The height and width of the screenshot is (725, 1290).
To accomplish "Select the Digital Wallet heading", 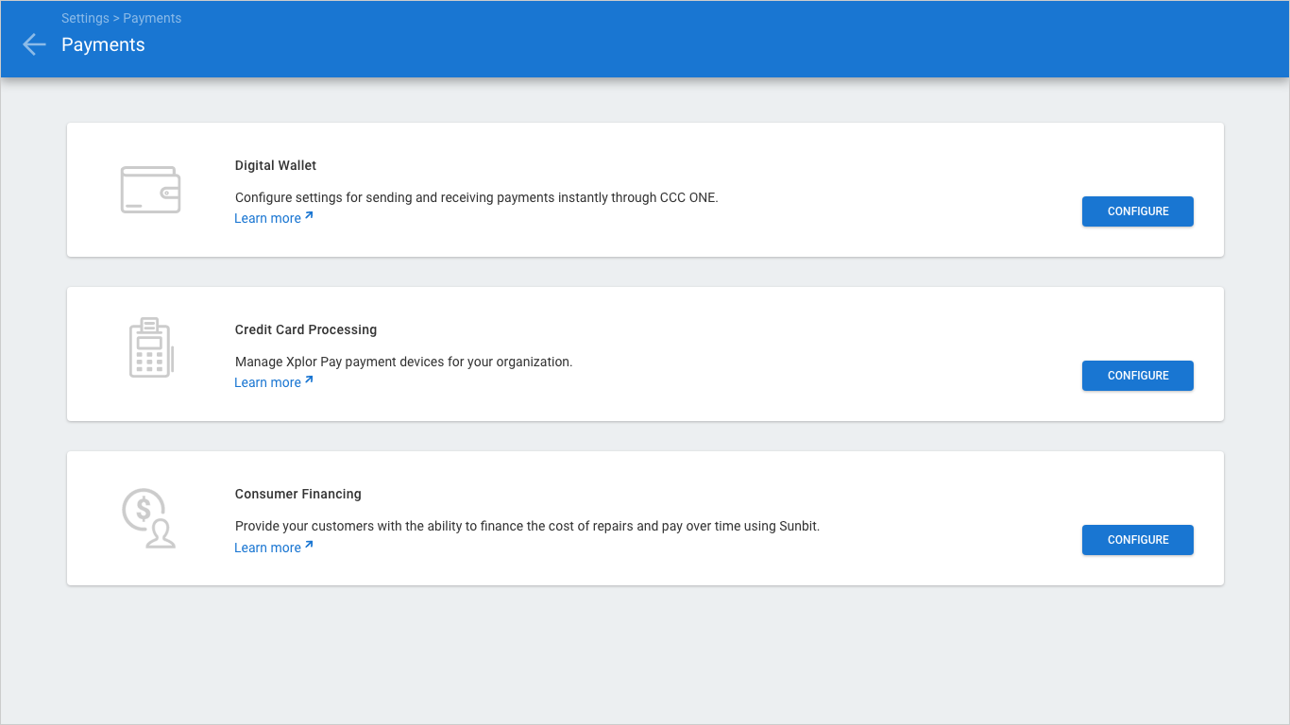I will [x=276, y=165].
